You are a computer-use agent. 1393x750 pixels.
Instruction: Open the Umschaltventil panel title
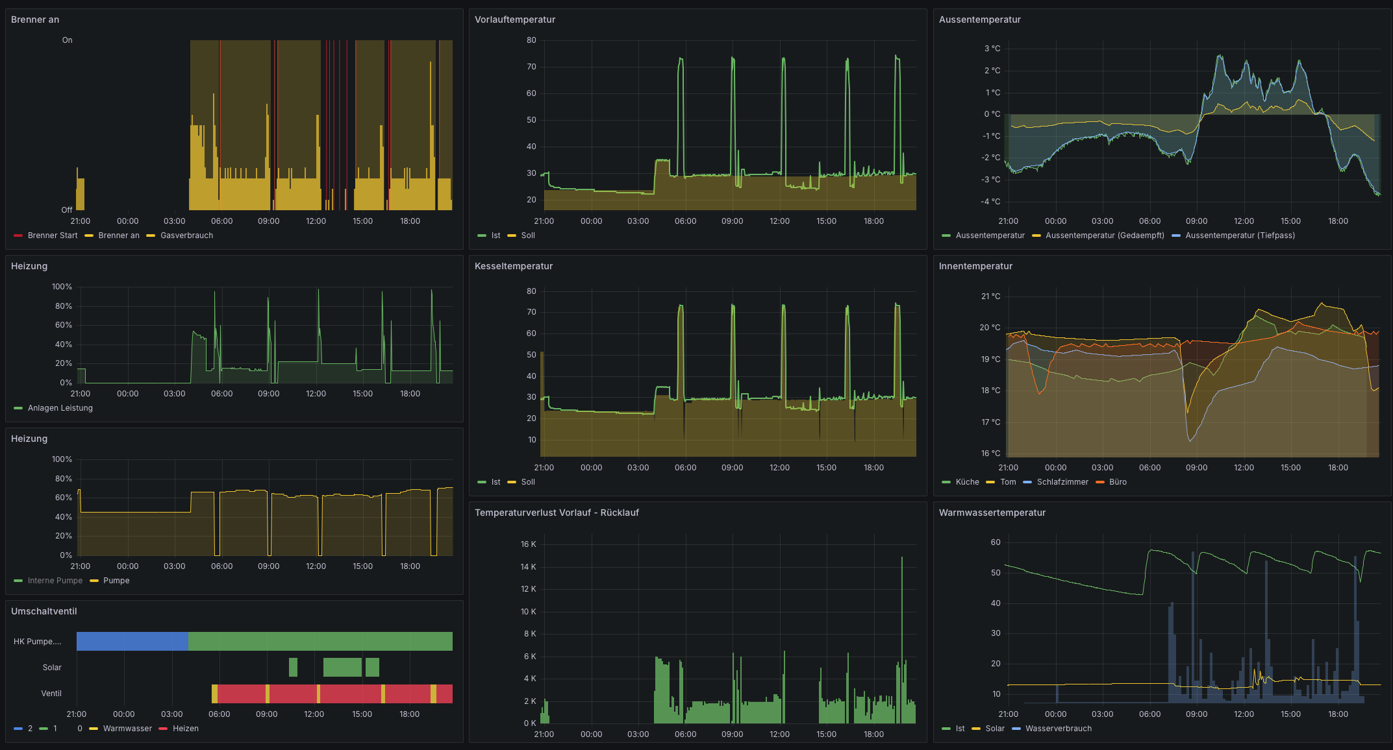coord(44,611)
